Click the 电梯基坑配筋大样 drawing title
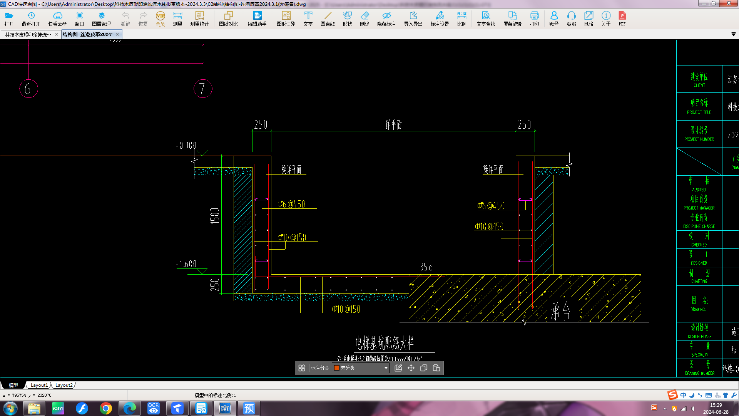Screen dimensions: 739x416 tap(385, 342)
